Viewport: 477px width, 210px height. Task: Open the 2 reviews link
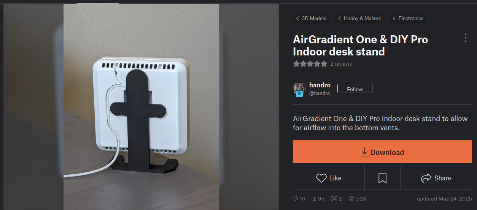(341, 64)
